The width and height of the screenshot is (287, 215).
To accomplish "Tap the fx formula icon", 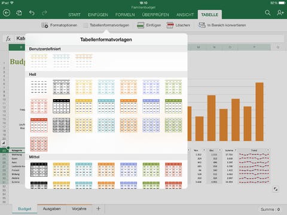I will tap(8, 39).
